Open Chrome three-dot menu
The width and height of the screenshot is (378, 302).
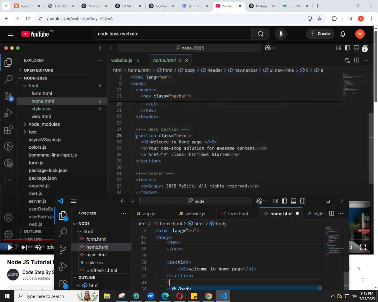[372, 19]
